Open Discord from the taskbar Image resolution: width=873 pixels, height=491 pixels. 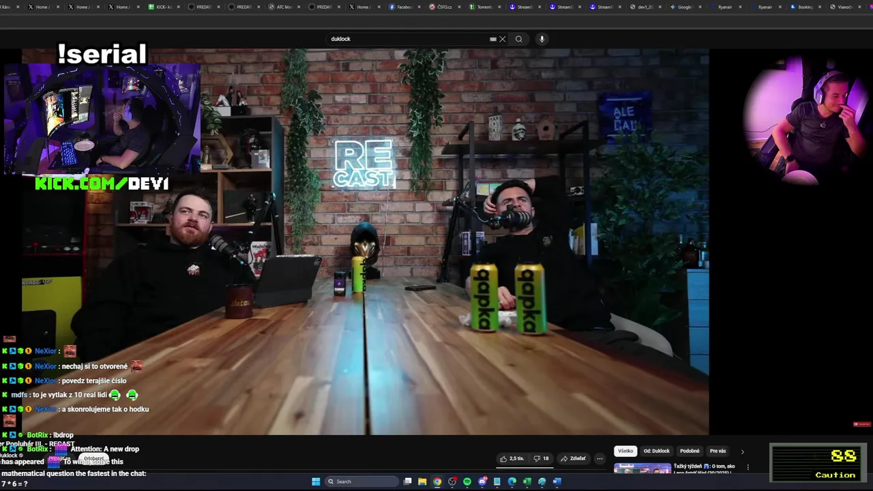[482, 481]
